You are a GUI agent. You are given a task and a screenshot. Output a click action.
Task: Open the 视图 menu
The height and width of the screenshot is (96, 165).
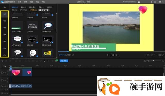tap(31, 2)
